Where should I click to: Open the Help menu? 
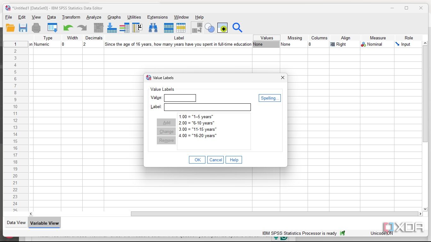click(x=199, y=17)
